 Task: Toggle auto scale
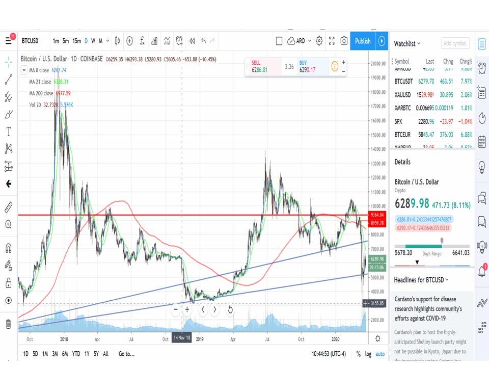(x=380, y=354)
